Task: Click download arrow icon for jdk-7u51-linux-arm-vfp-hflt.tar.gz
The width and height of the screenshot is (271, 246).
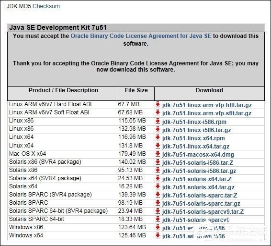Action: click(x=158, y=105)
